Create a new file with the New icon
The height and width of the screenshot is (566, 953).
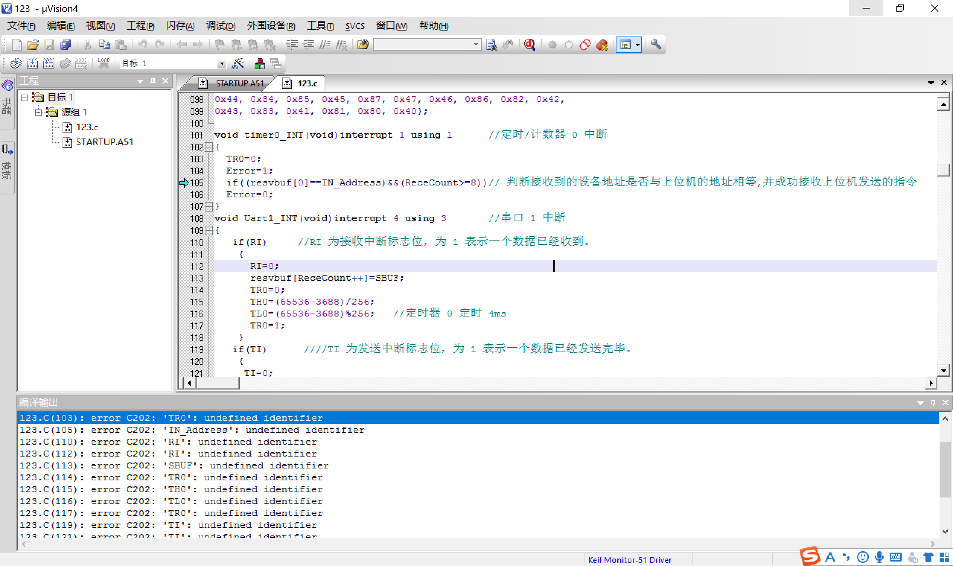(x=16, y=45)
